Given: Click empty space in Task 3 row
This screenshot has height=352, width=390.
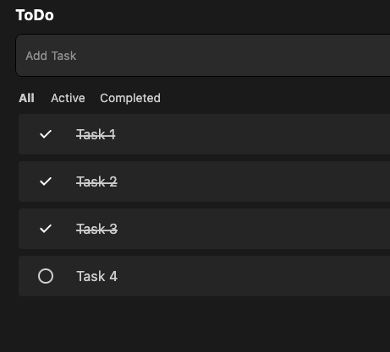Looking at the screenshot, I should click(254, 229).
